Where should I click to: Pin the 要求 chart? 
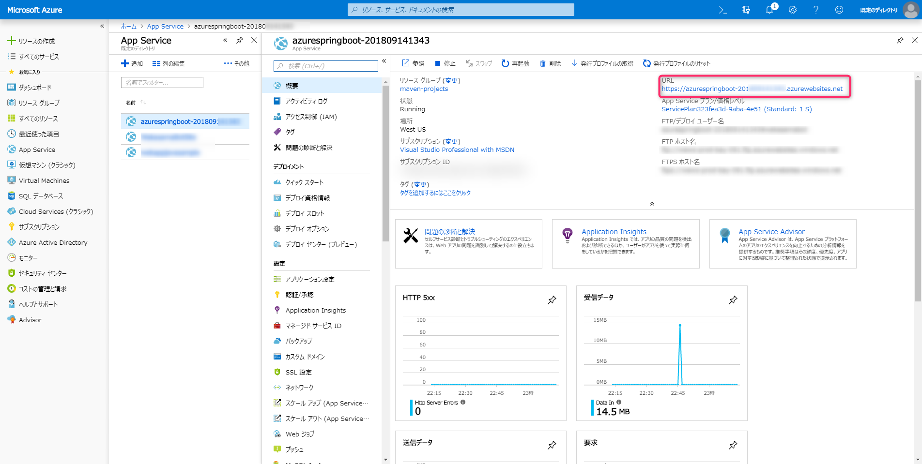coord(733,445)
